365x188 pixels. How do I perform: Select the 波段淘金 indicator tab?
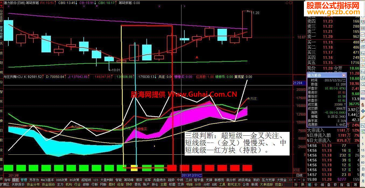tap(244, 180)
